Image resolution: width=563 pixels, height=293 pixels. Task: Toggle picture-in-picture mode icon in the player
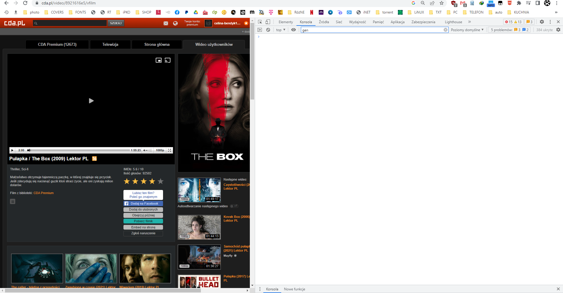159,60
